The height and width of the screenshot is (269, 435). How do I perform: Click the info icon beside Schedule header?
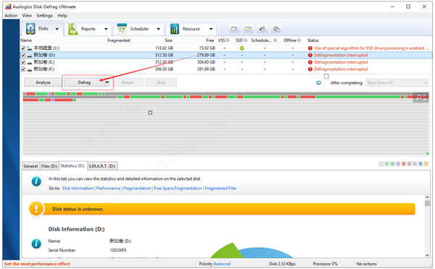click(275, 40)
